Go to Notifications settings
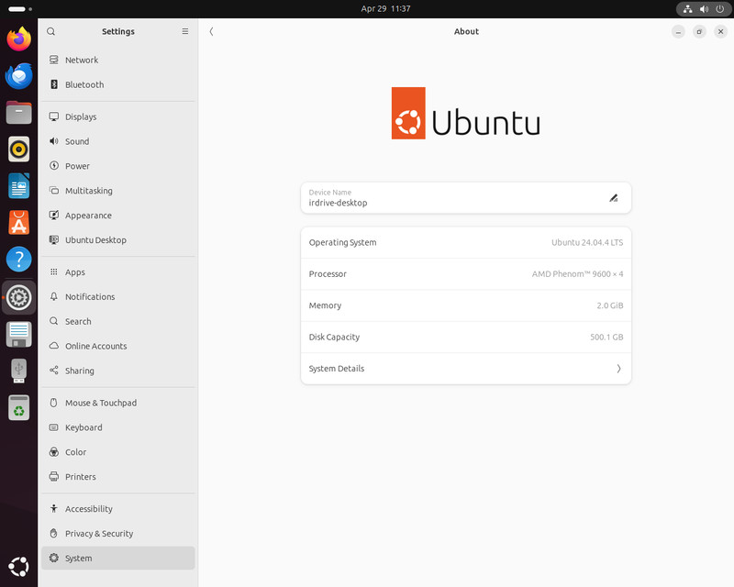734x587 pixels. [x=118, y=296]
